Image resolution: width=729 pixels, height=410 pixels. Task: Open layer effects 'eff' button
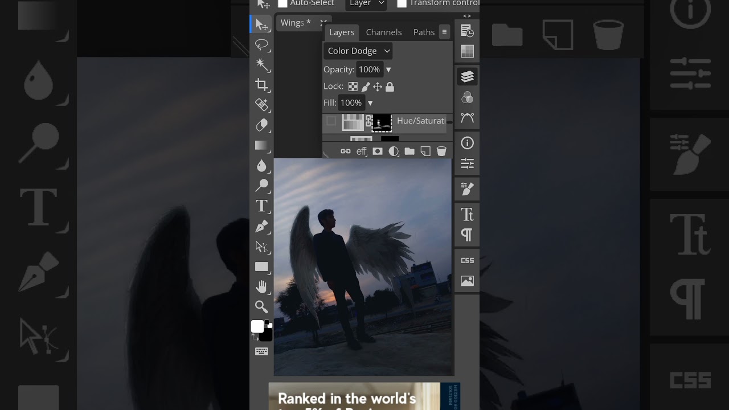point(362,151)
